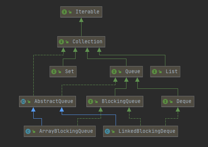208x147 pixels.
Task: Click the interface icon on Queue
Action: click(114, 72)
